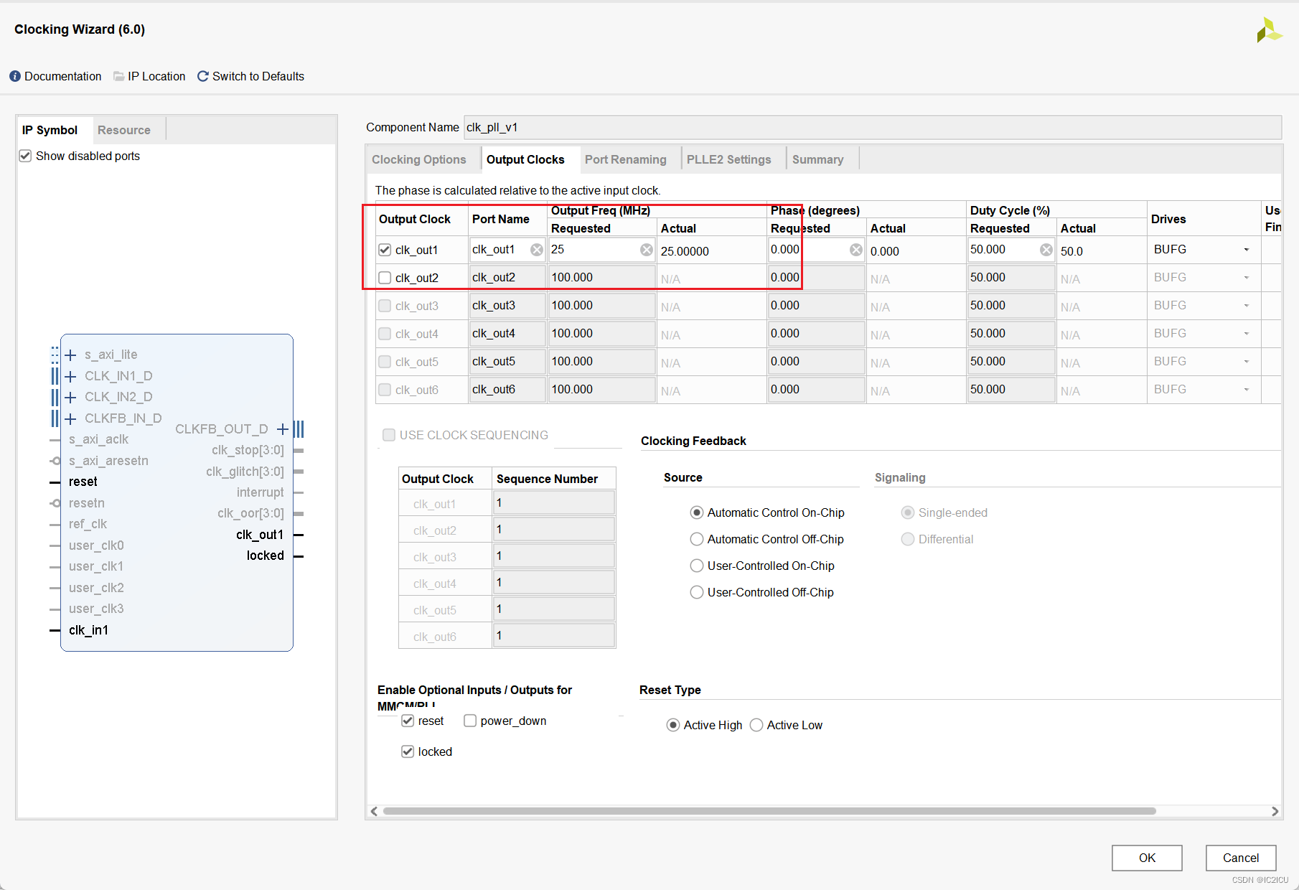Viewport: 1299px width, 890px height.
Task: Toggle Show disabled ports checkbox
Action: coord(25,156)
